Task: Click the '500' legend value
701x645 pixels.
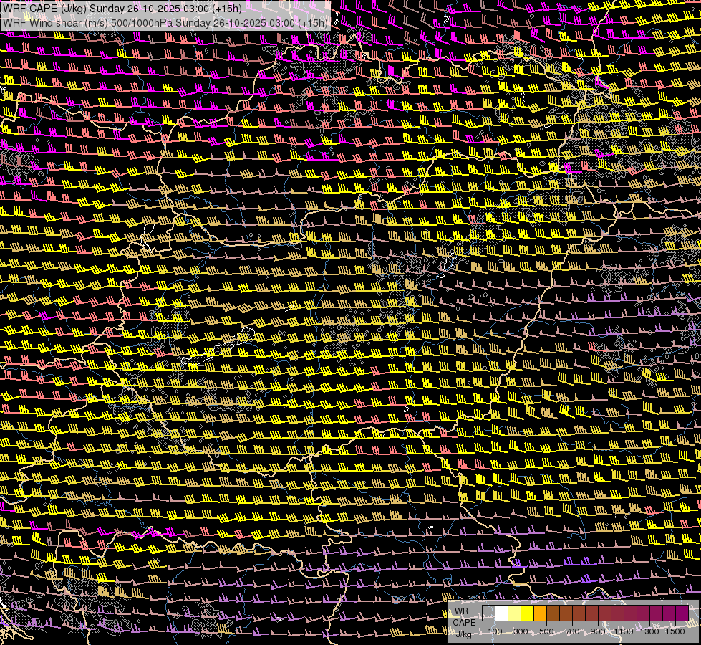Action: [x=546, y=631]
